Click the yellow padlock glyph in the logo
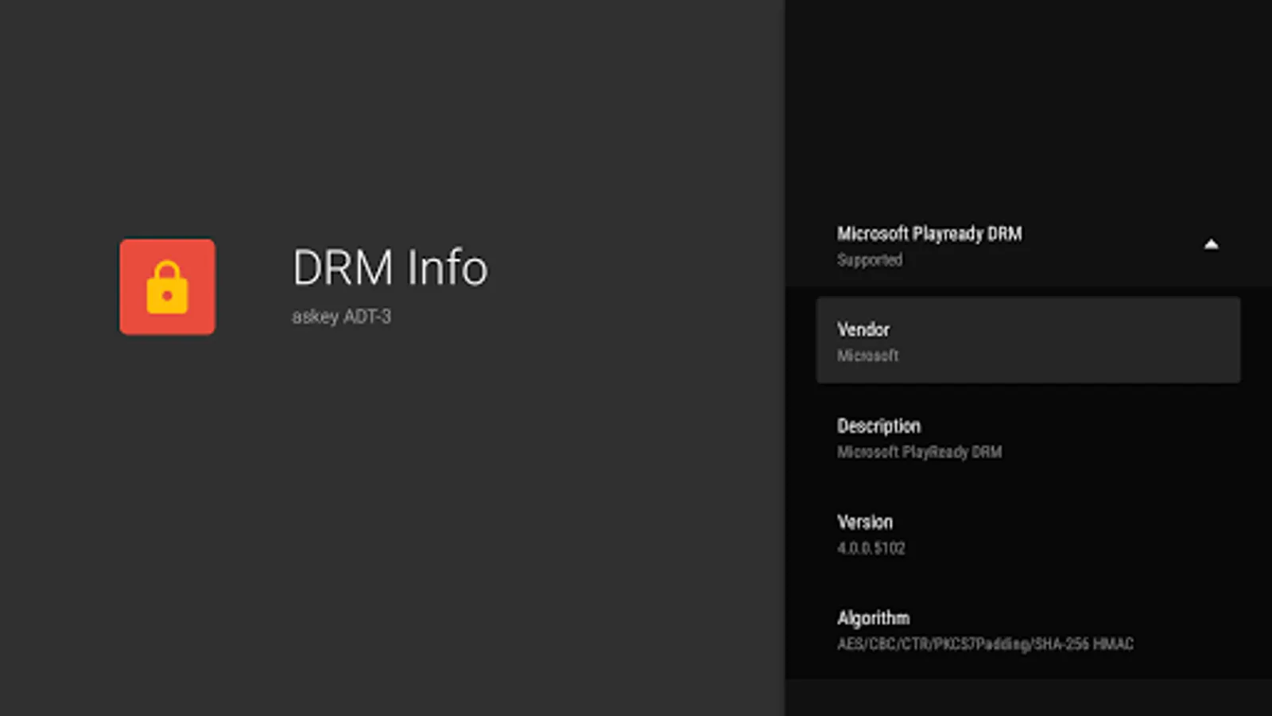1272x716 pixels. pyautogui.click(x=167, y=289)
